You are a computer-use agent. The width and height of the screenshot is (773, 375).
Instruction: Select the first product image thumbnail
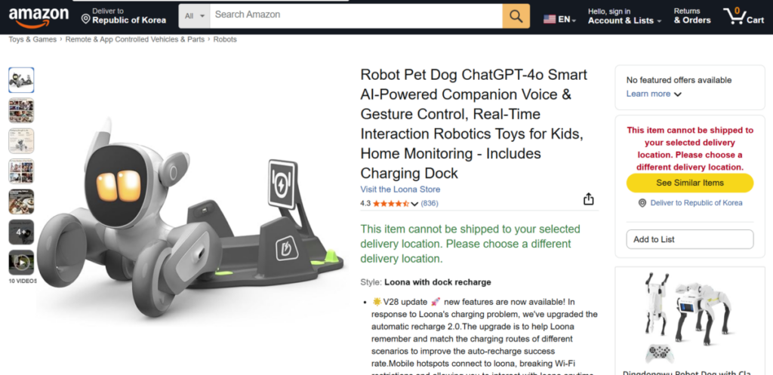[x=21, y=79]
